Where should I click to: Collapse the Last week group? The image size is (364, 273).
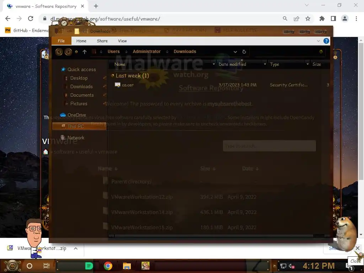(113, 75)
